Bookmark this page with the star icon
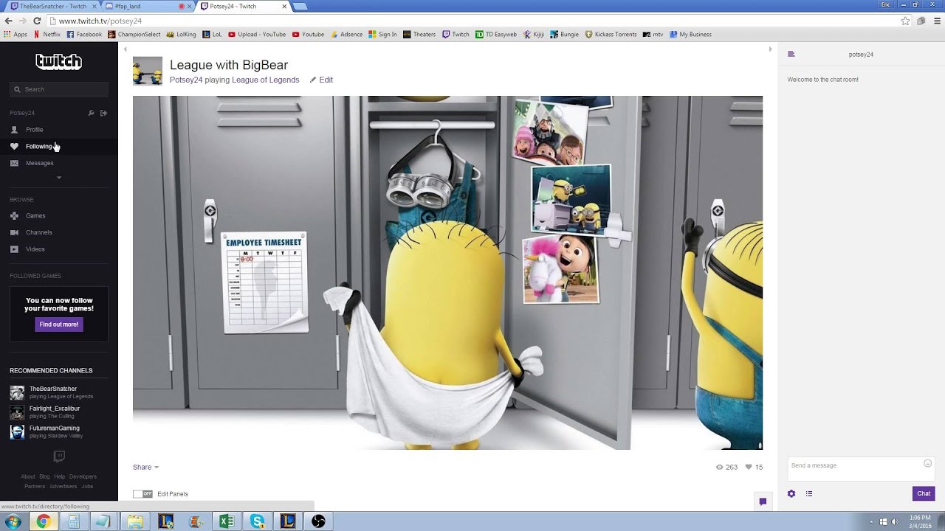Image resolution: width=945 pixels, height=531 pixels. (x=905, y=21)
